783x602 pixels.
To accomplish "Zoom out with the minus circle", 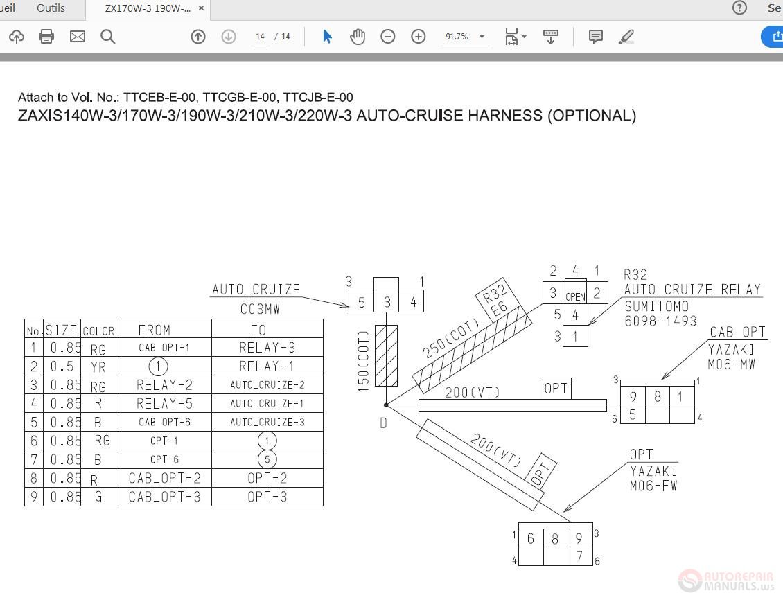I will (x=388, y=37).
